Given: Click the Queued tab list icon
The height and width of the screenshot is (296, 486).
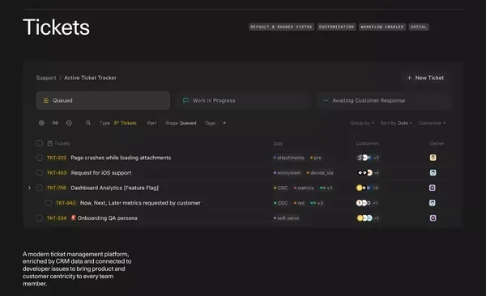Looking at the screenshot, I should [x=46, y=100].
